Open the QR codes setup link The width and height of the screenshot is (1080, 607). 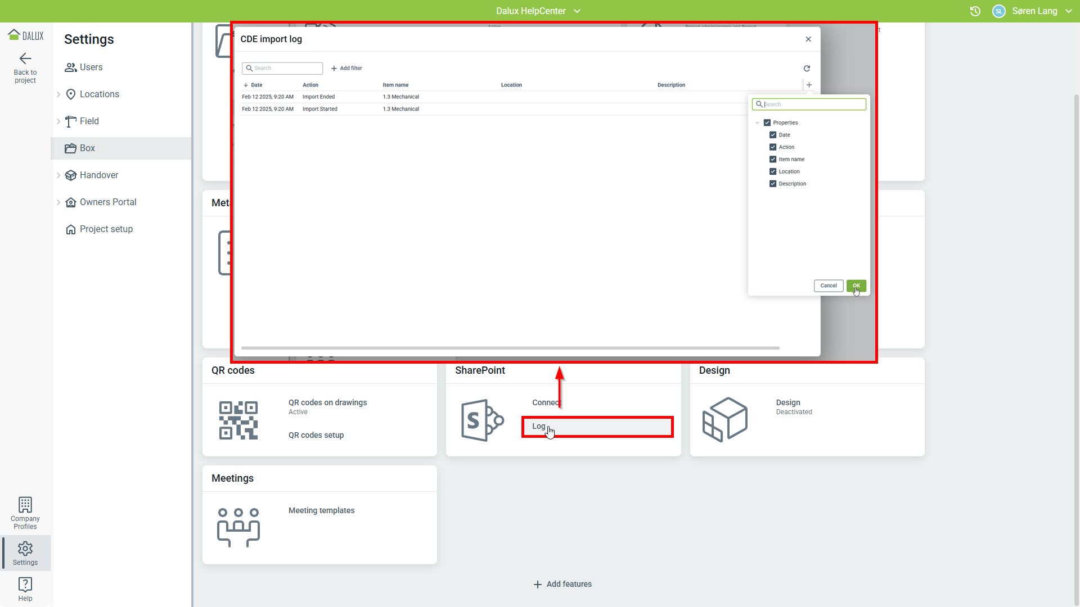[316, 435]
